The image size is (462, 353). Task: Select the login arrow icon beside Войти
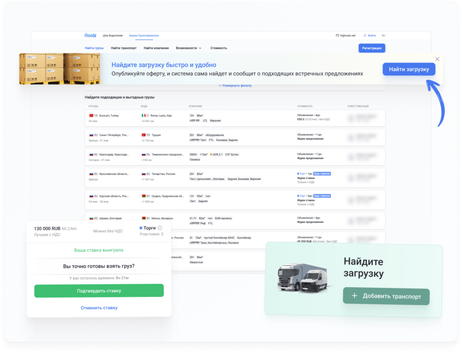pyautogui.click(x=365, y=35)
